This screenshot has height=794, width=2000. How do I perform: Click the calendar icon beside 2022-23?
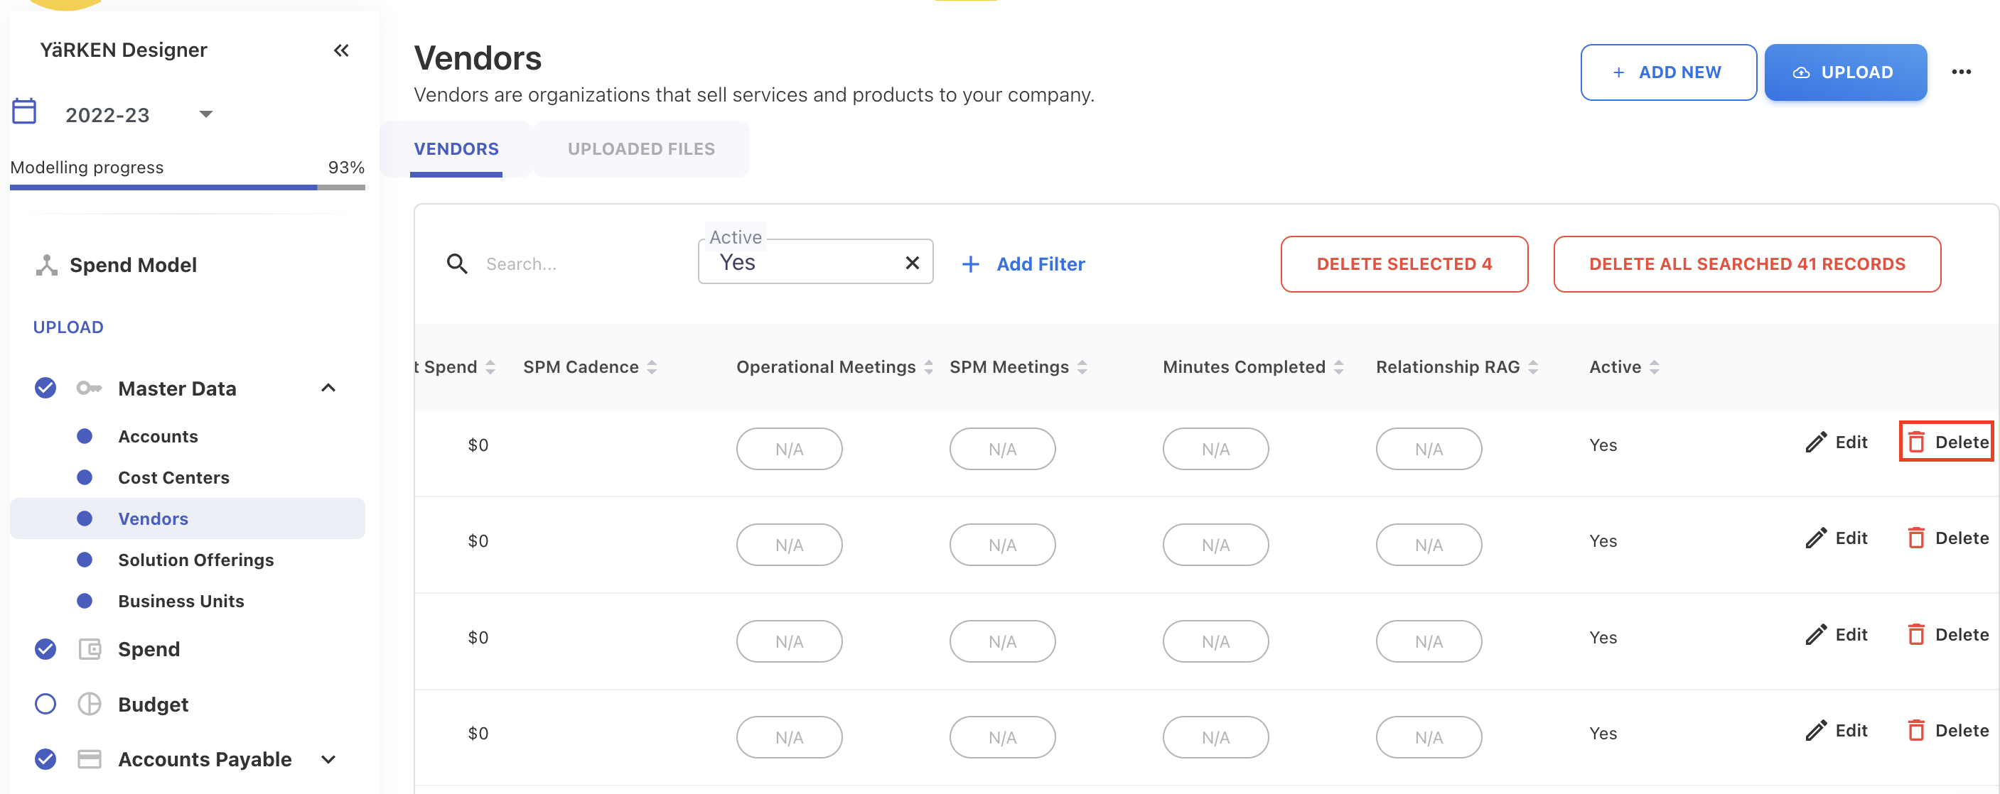coord(24,112)
